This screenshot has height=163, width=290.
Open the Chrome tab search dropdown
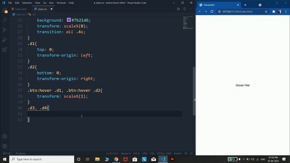pos(260,5)
